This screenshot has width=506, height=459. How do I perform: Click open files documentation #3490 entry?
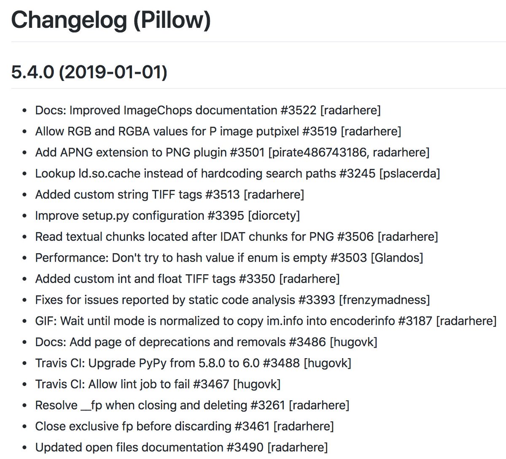coord(181,448)
